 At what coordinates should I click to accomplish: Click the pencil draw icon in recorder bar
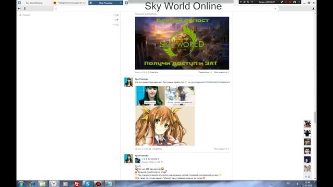pyautogui.click(x=282, y=2)
